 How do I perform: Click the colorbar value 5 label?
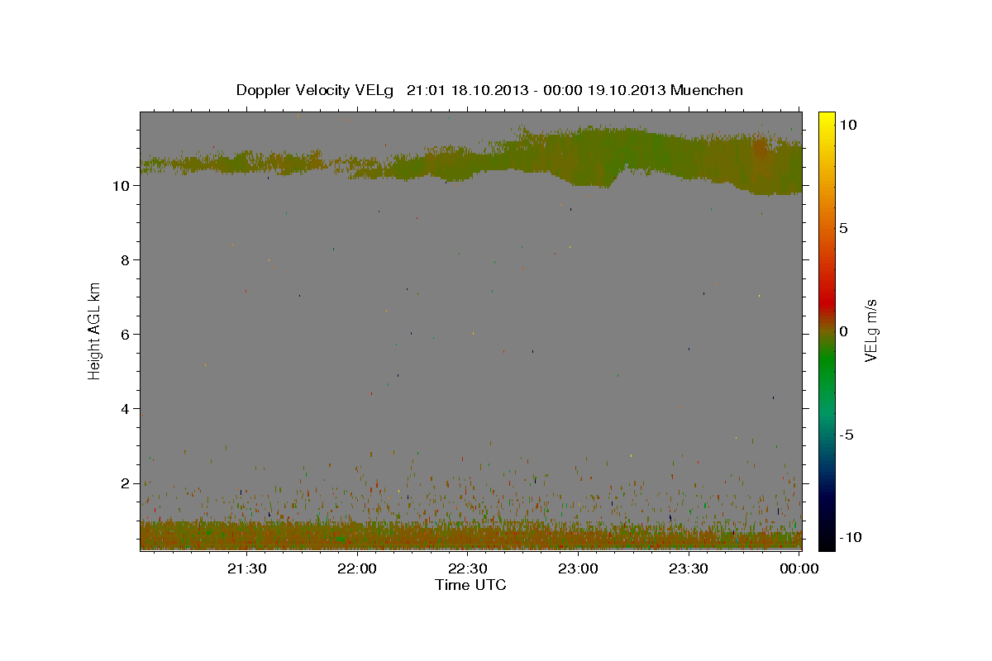click(x=843, y=228)
